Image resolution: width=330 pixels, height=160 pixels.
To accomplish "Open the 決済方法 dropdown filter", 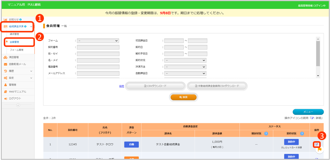I will [185, 67].
